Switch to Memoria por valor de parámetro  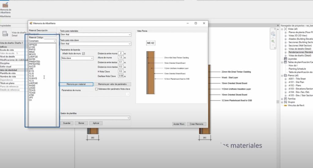(112, 84)
